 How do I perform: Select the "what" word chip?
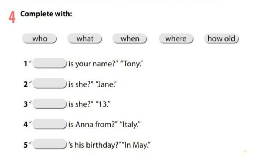(85, 39)
